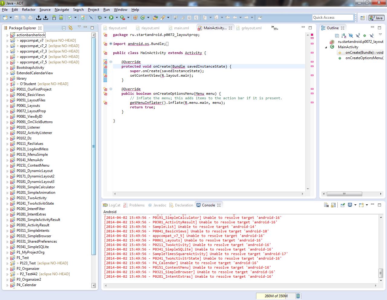Open the Navigate menu
The height and width of the screenshot is (300, 387).
point(62,10)
